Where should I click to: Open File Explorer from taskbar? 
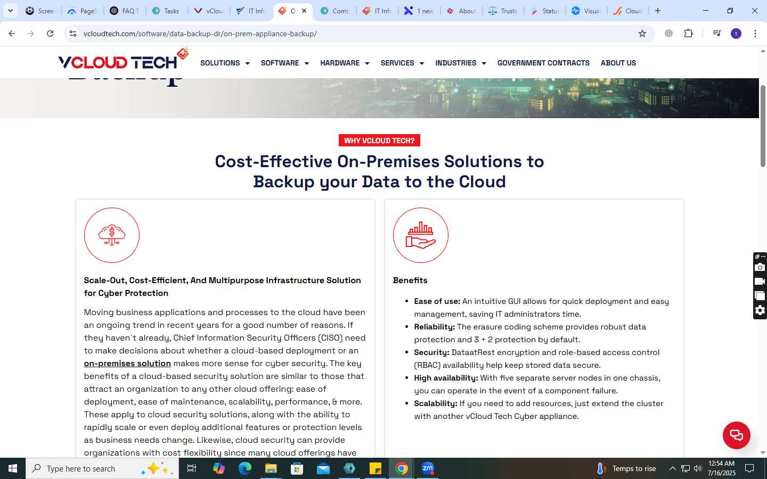(x=271, y=468)
